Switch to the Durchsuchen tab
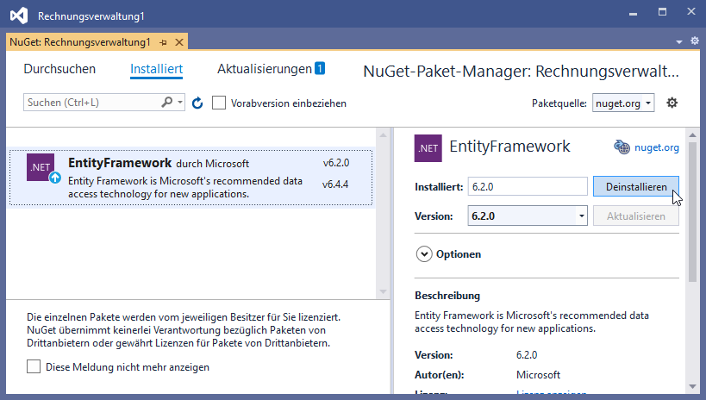706x400 pixels. (59, 69)
